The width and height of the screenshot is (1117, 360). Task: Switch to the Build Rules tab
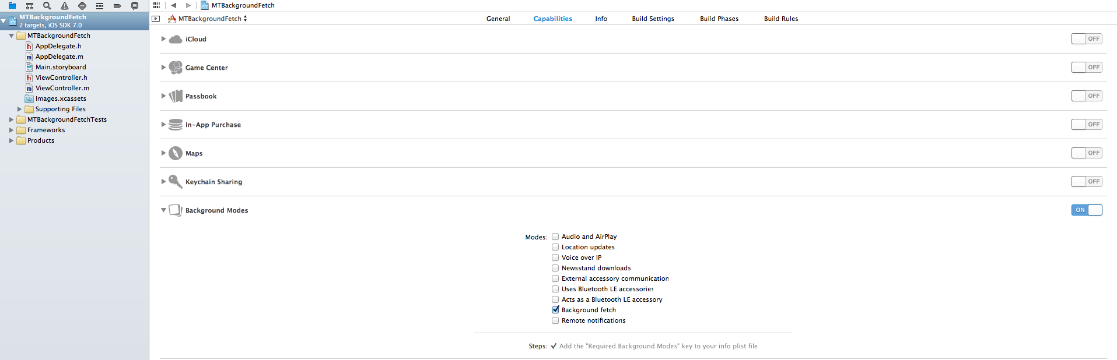click(x=781, y=19)
